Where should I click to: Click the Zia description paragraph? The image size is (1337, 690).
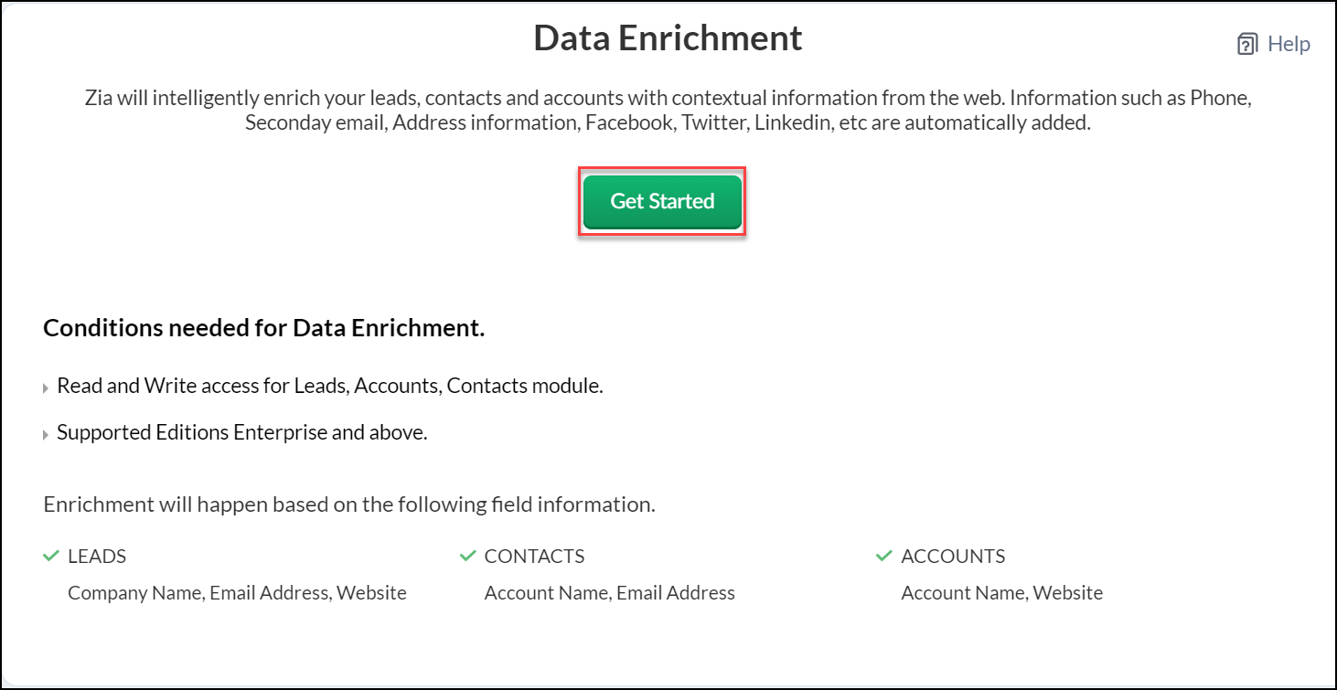pyautogui.click(x=668, y=111)
